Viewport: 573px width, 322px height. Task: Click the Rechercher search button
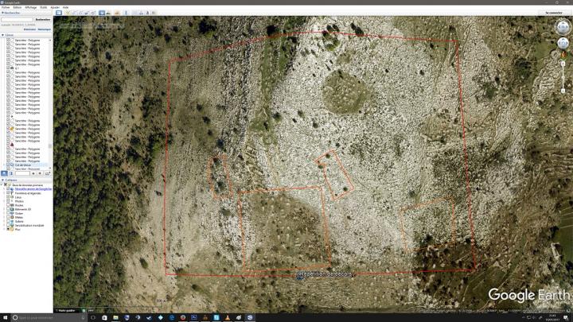coord(43,19)
